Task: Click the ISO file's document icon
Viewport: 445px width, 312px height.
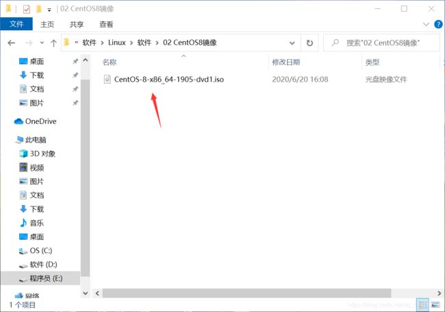Action: coord(107,80)
